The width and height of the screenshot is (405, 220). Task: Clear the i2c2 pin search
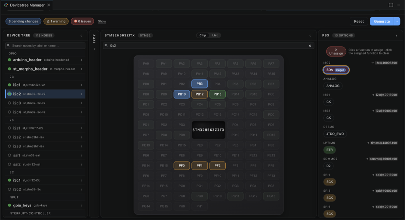click(x=310, y=46)
